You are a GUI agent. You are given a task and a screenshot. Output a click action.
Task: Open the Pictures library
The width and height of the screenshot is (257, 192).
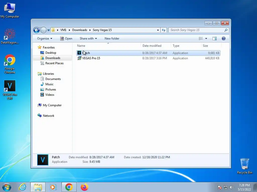pos(51,89)
